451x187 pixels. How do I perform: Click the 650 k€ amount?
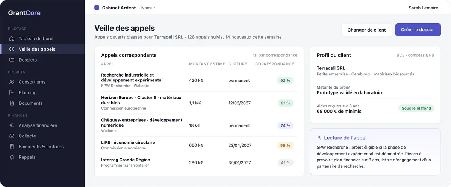[196, 145]
